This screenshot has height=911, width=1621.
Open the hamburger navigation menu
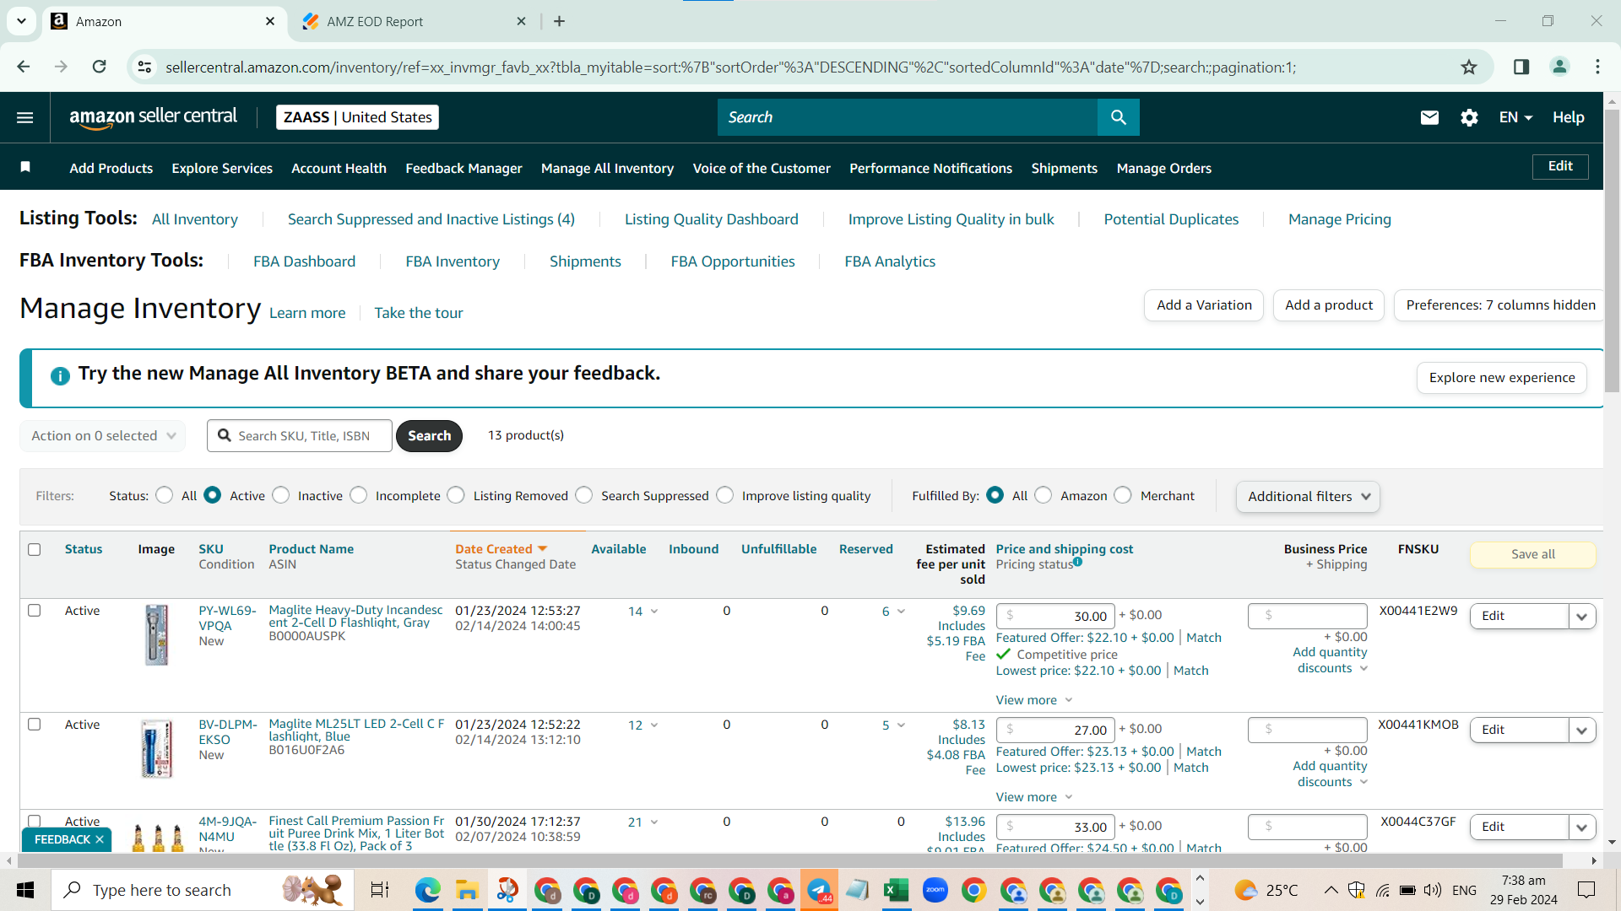click(25, 117)
